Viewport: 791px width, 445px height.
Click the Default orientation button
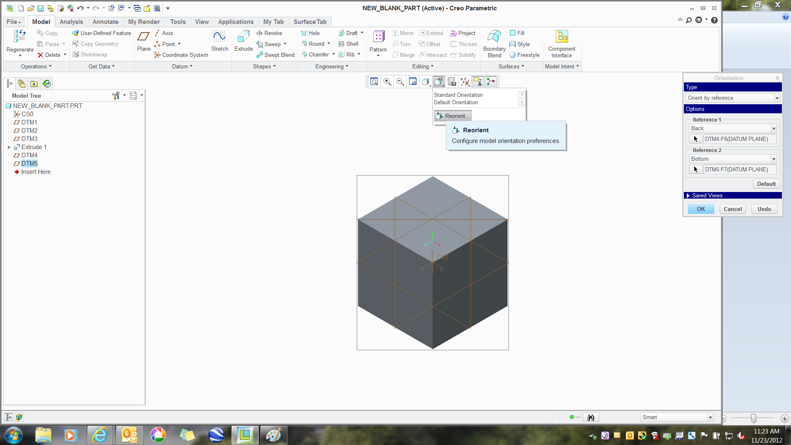point(455,102)
